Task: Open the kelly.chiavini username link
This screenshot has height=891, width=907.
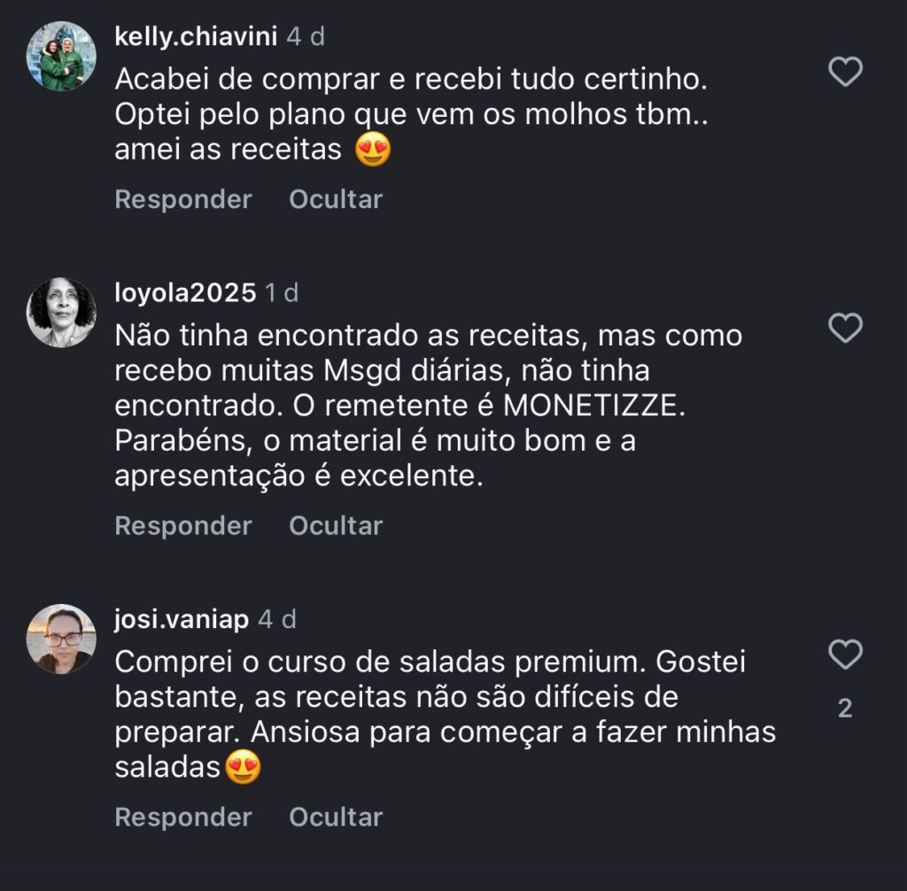Action: coord(196,36)
